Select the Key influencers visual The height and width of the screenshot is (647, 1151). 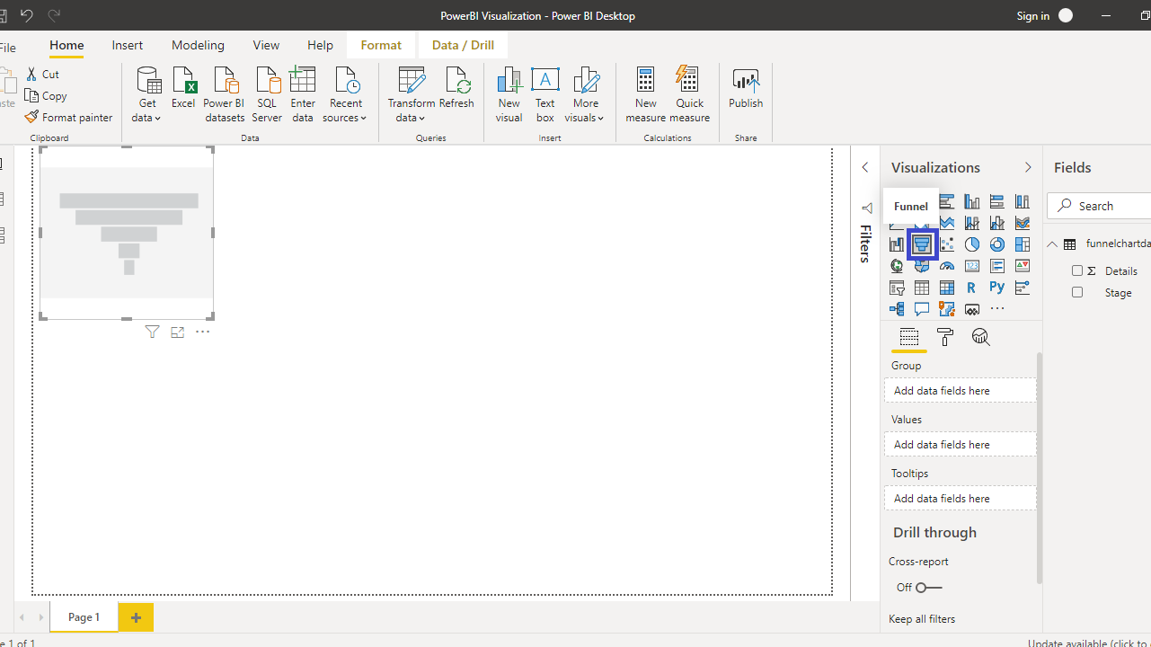[1023, 288]
